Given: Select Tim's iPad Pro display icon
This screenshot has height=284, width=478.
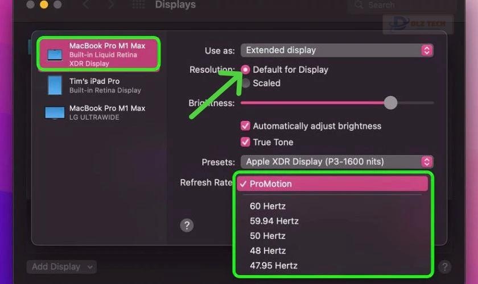Looking at the screenshot, I should click(55, 85).
